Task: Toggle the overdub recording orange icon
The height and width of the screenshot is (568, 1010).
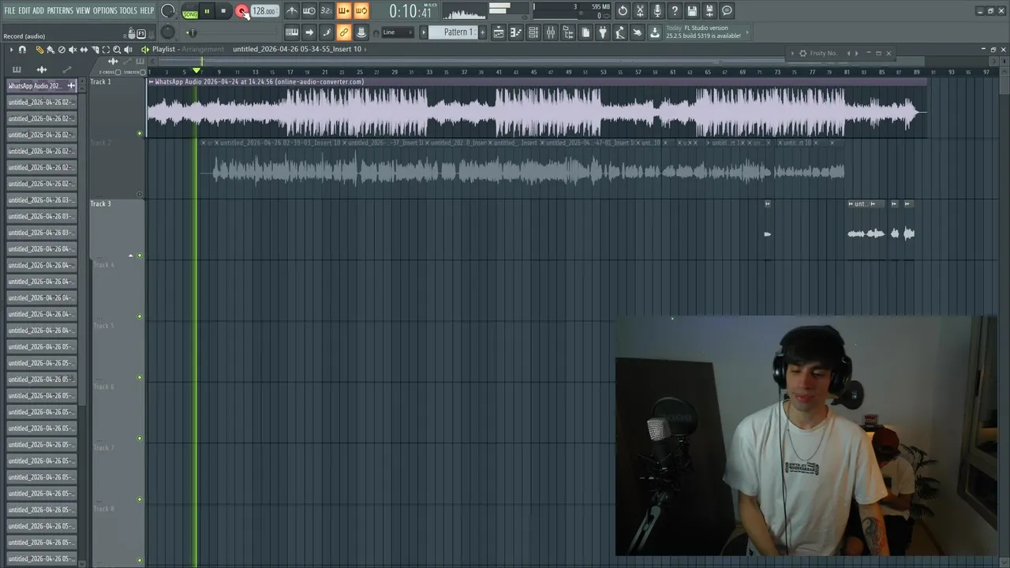Action: point(343,10)
